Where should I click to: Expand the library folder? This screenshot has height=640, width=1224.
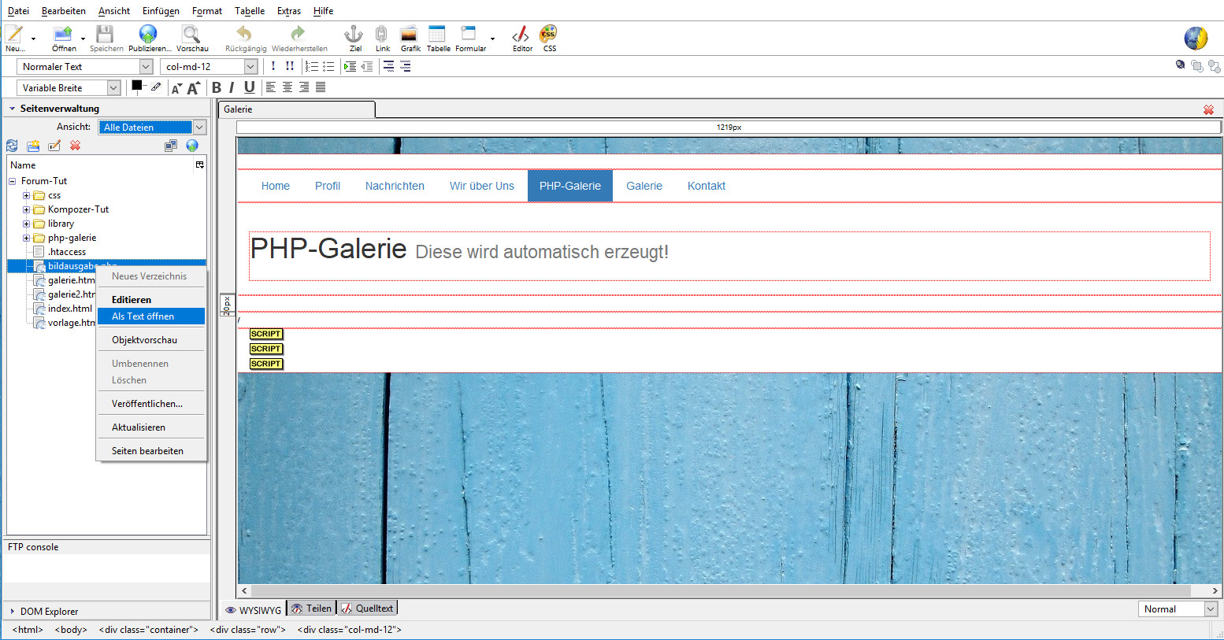pyautogui.click(x=26, y=224)
